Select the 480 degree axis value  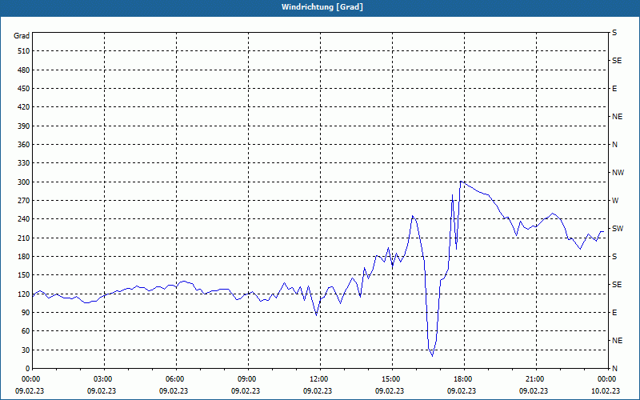(23, 70)
